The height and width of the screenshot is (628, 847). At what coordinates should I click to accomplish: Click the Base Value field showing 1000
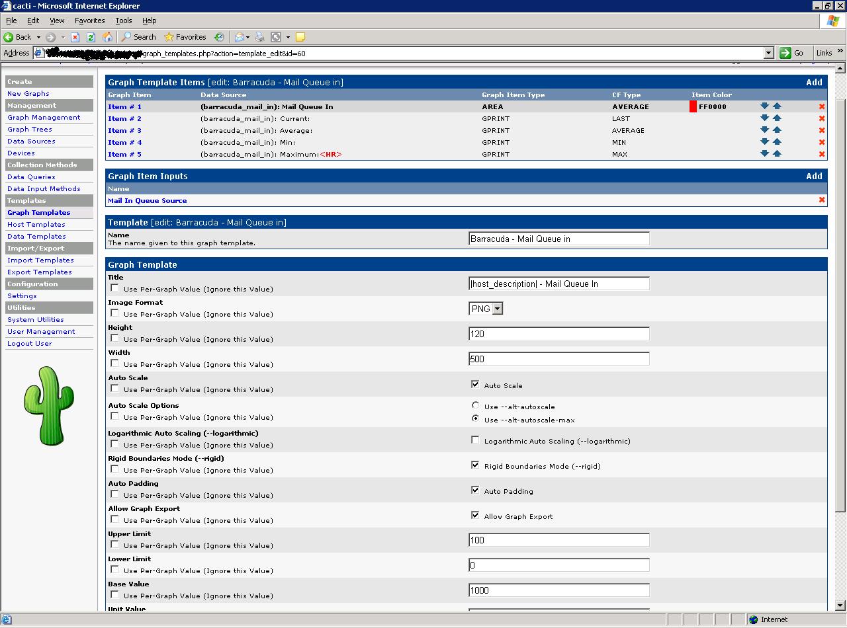click(x=559, y=590)
